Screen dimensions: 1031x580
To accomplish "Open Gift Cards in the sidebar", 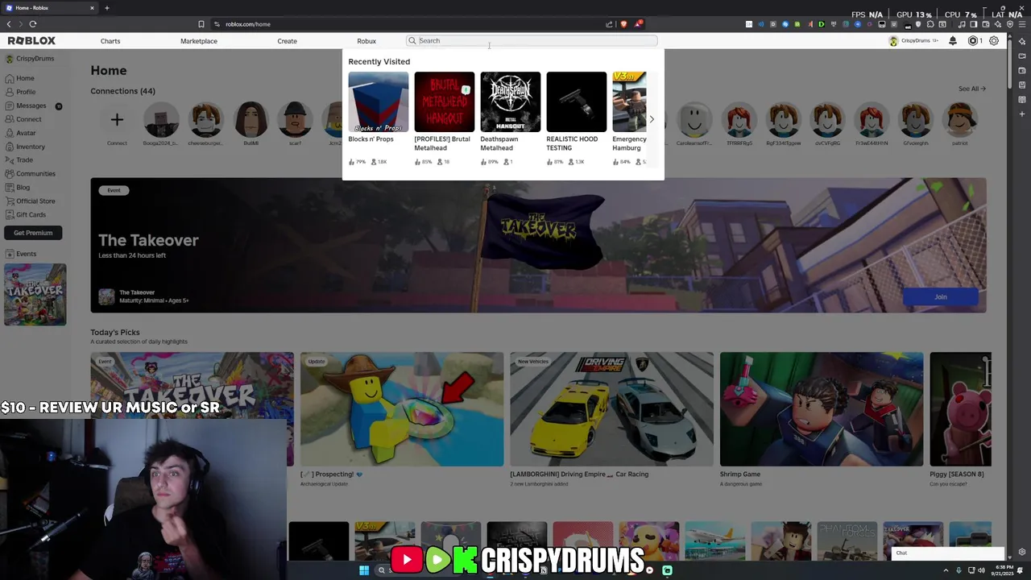I will coord(26,214).
